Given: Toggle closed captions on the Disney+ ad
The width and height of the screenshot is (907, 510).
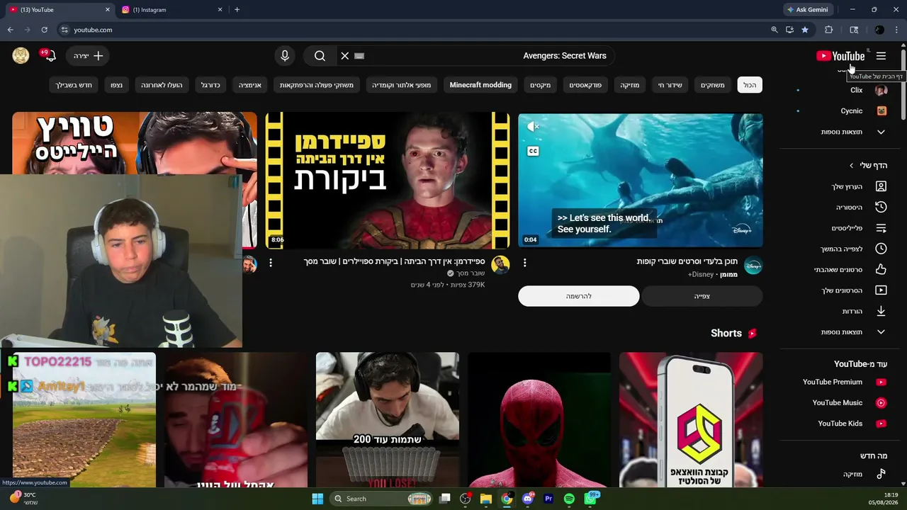Looking at the screenshot, I should point(533,151).
